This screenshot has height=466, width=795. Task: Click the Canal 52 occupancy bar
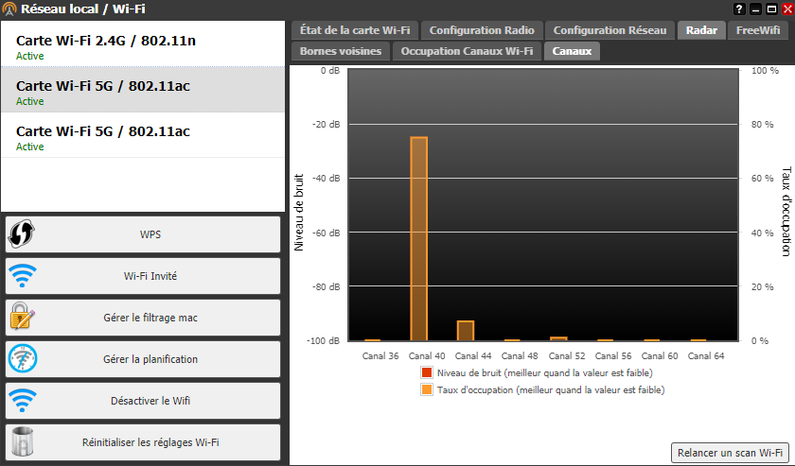pyautogui.click(x=558, y=338)
